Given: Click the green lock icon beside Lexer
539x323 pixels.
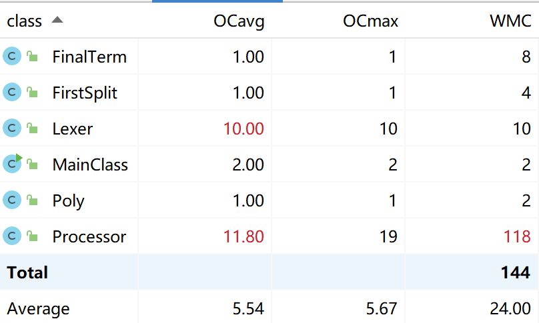Looking at the screenshot, I should click(32, 129).
